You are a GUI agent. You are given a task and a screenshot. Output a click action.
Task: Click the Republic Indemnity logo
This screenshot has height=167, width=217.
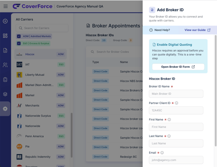pyautogui.click(x=19, y=157)
